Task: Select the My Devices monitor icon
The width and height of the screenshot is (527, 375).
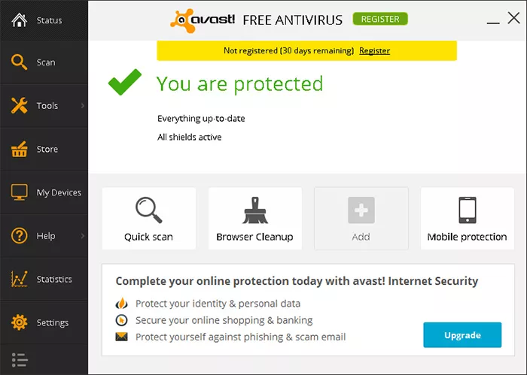Action: pyautogui.click(x=19, y=192)
